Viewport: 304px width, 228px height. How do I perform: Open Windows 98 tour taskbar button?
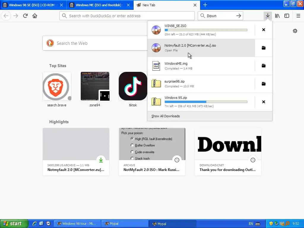[77, 224]
